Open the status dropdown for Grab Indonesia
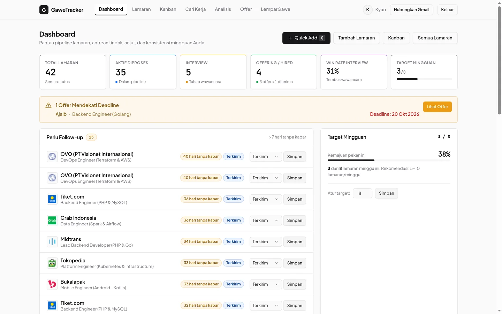 [x=265, y=220]
